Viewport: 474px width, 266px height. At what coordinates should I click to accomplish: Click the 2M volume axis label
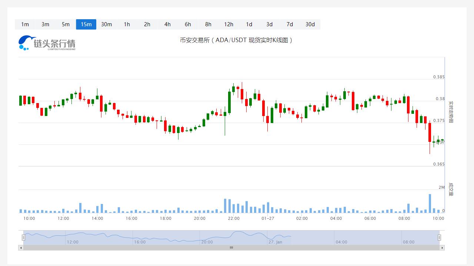(x=441, y=187)
